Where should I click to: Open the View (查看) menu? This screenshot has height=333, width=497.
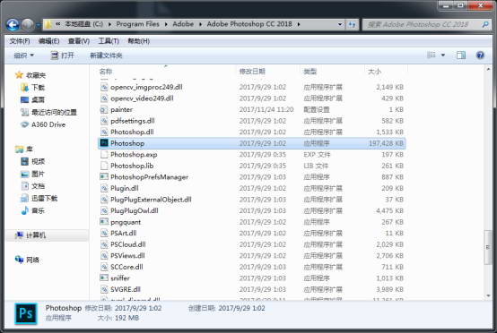click(79, 41)
